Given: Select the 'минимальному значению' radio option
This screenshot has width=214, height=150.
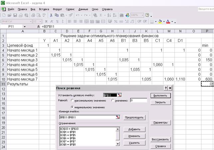Looking at the screenshot, I should click(72, 107).
